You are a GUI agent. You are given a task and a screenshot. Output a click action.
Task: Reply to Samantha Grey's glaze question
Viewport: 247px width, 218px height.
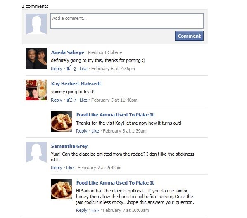[x=57, y=168]
